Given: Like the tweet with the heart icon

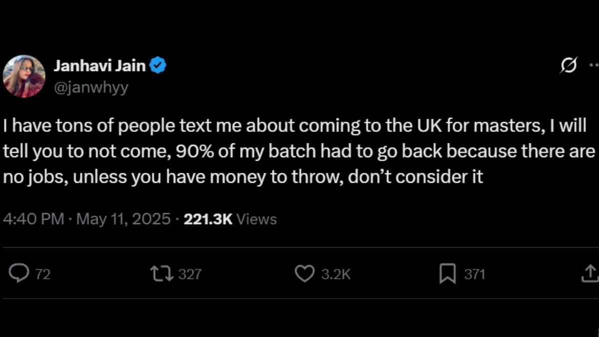Looking at the screenshot, I should (x=304, y=274).
